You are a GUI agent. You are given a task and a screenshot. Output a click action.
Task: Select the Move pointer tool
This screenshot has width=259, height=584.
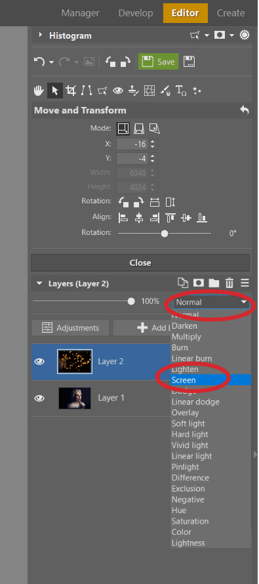[55, 91]
